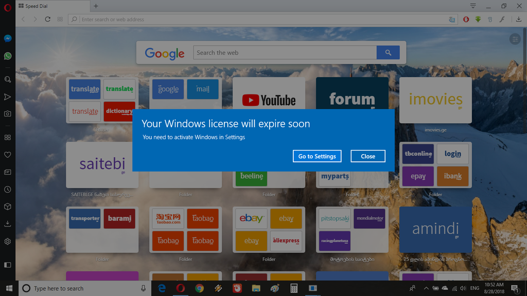Open the Opera main menu
Image resolution: width=527 pixels, height=296 pixels.
pos(7,7)
